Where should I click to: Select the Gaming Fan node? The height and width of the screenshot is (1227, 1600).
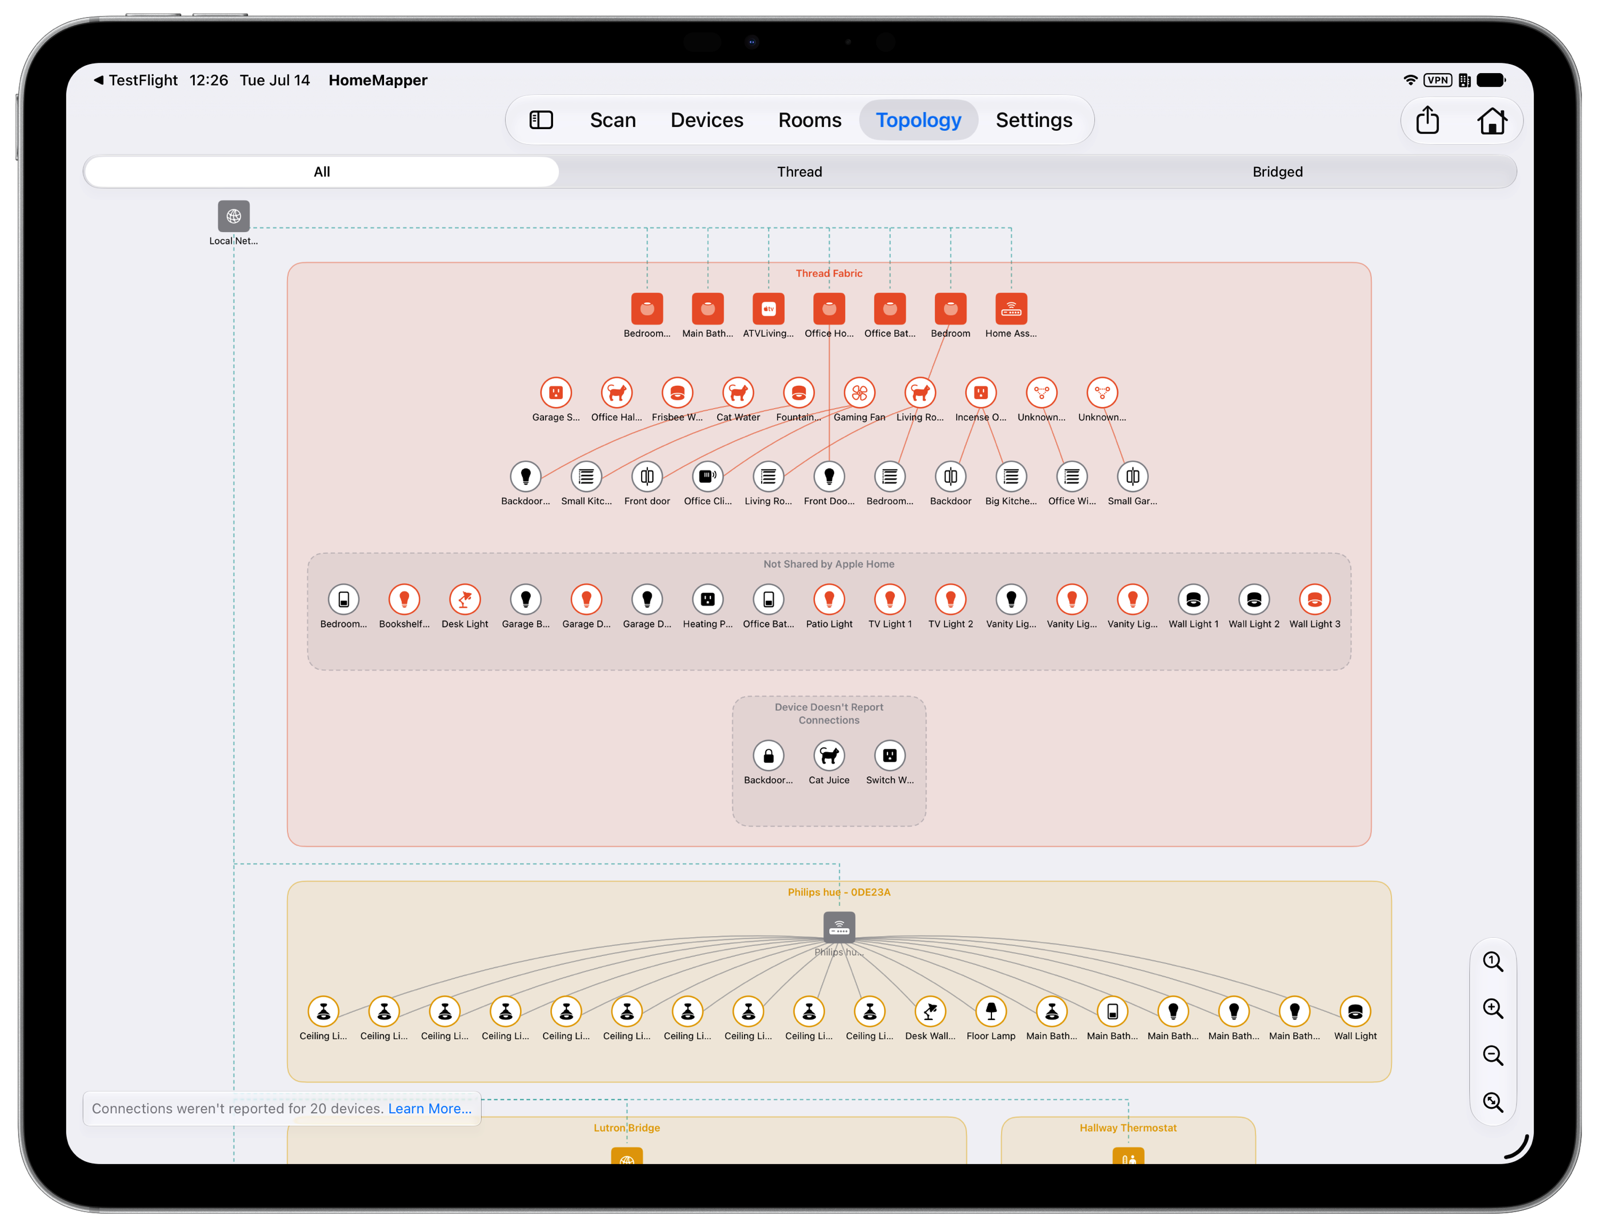(x=859, y=393)
